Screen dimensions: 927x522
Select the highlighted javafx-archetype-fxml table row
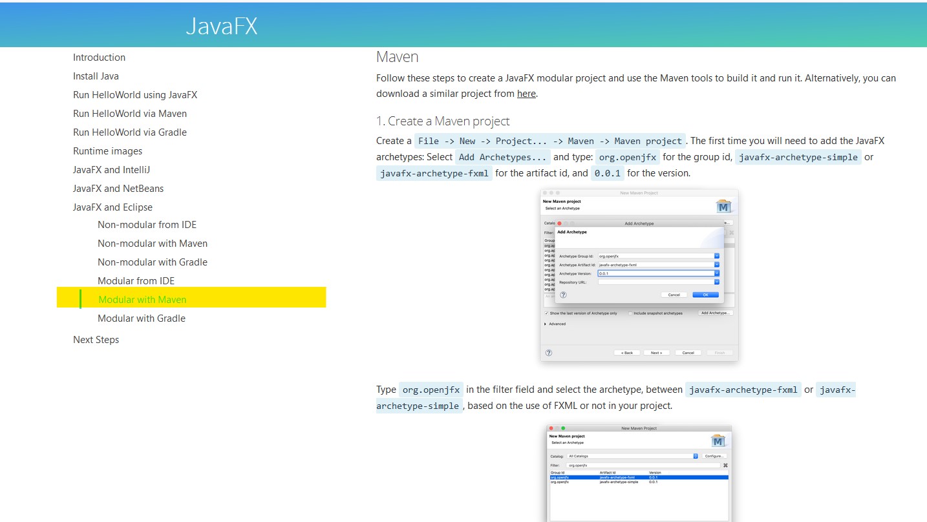coord(639,477)
